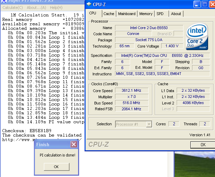Click the processor Name field E6550
The image size is (215, 177).
coord(149,28)
